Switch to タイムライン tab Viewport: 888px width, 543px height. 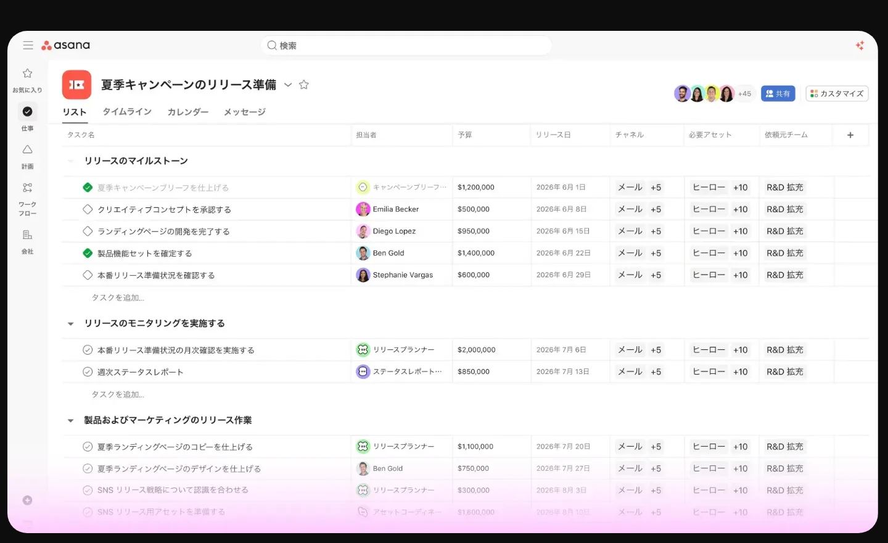(x=127, y=112)
